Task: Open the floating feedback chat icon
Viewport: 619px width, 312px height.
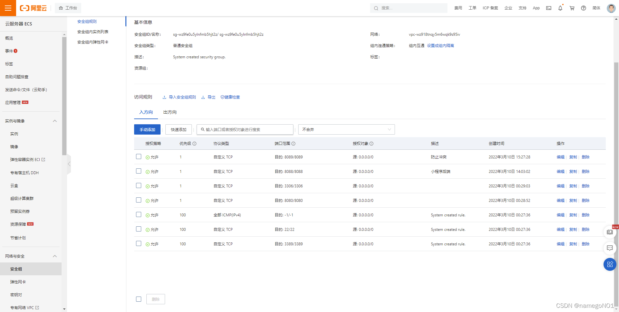Action: 610,248
